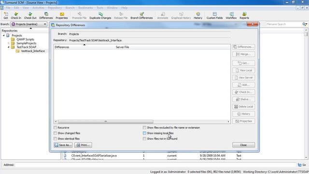Open the View menu
The height and width of the screenshot is (174, 309).
point(26,8)
